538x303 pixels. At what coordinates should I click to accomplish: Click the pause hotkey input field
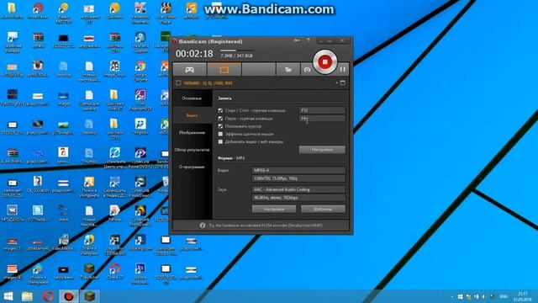point(322,118)
